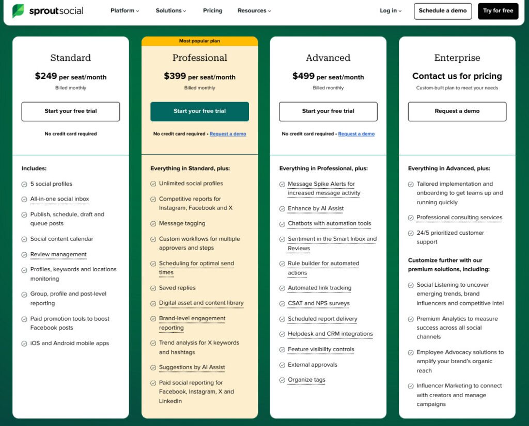This screenshot has height=426, width=529.
Task: Click the Try for free button
Action: point(498,11)
